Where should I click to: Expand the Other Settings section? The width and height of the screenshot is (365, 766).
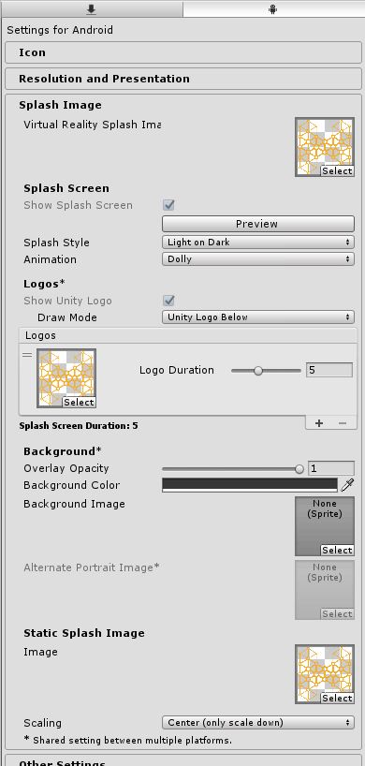[x=183, y=761]
